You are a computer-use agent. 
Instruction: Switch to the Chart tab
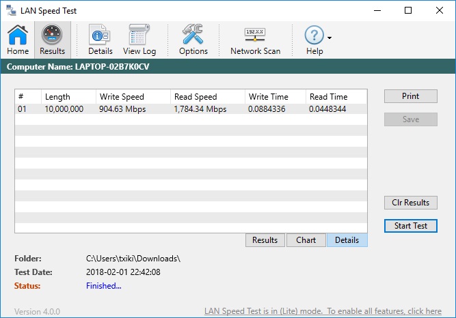pos(306,240)
